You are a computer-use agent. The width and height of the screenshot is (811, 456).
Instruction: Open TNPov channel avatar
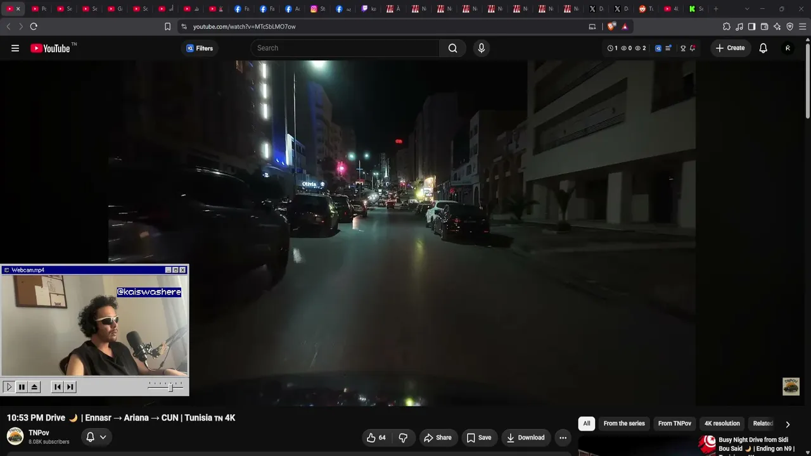[x=15, y=436]
